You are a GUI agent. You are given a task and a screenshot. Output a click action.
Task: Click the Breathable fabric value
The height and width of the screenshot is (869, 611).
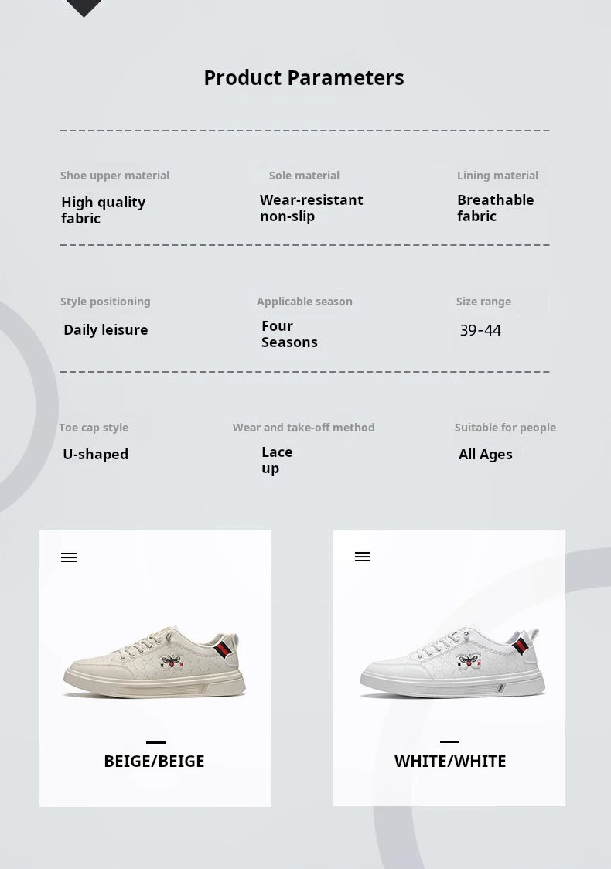tap(495, 208)
